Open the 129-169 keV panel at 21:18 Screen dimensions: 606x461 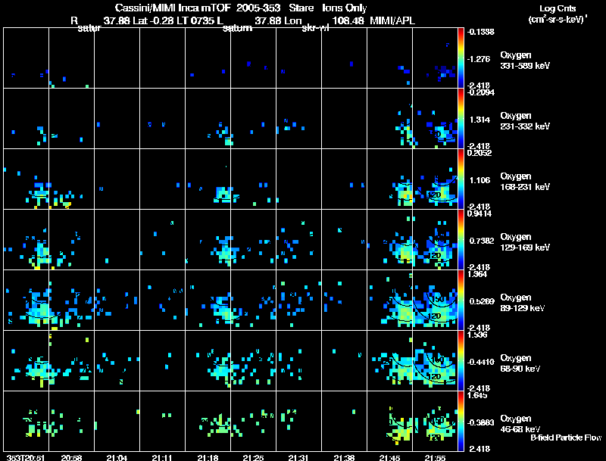tap(208, 240)
